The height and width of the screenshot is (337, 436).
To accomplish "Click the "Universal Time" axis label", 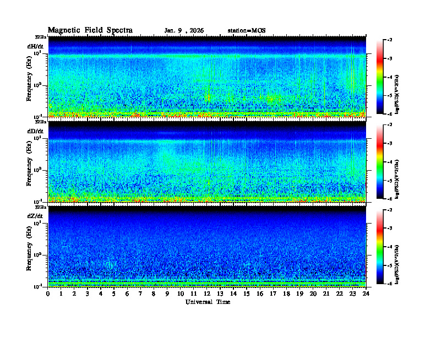I will (208, 302).
